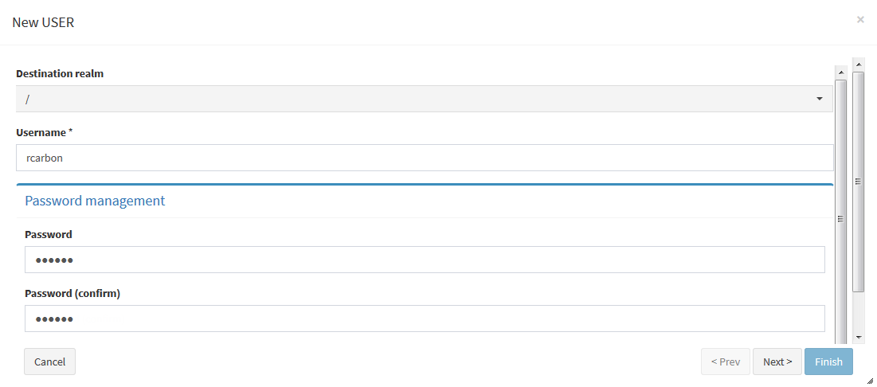Click the inner form scrollbar thumb
877x387 pixels.
tap(840, 215)
